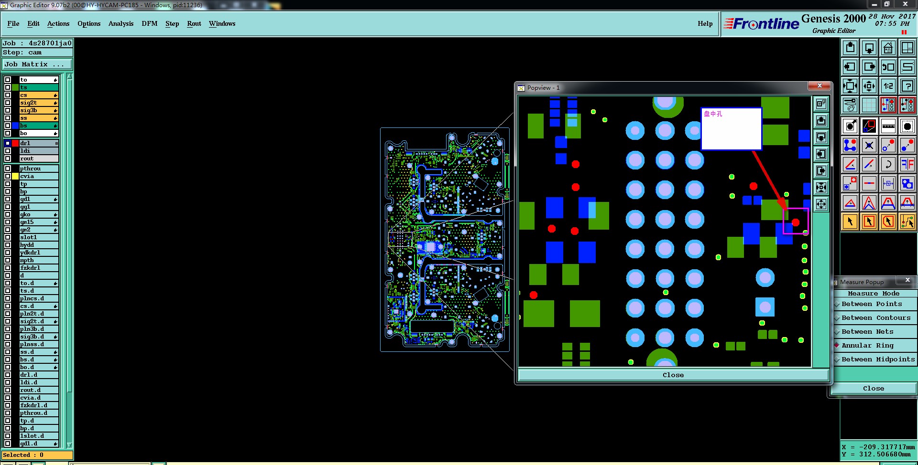Open the DFM menu
918x465 pixels.
point(150,23)
